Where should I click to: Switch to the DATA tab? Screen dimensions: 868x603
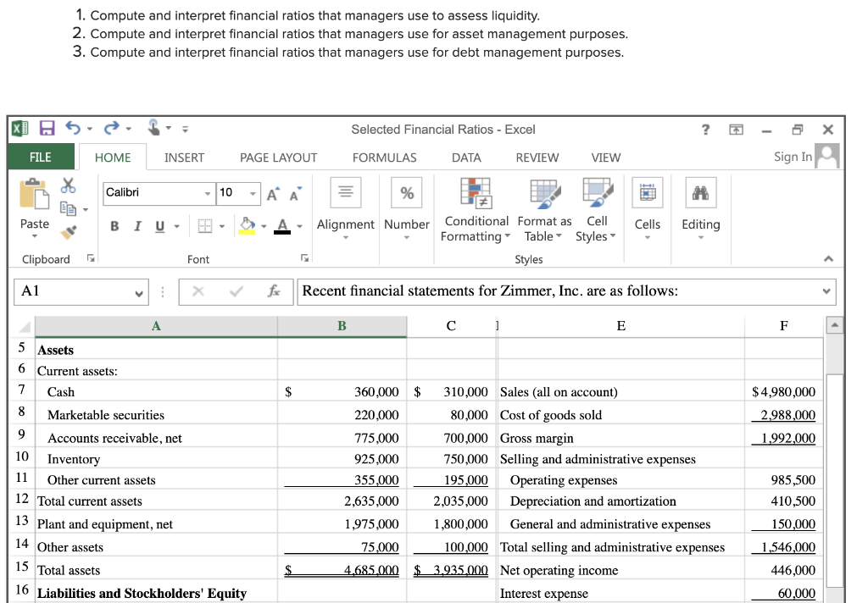click(466, 158)
